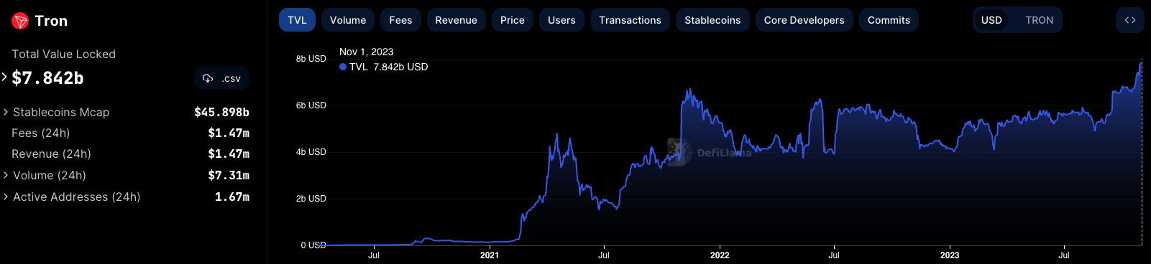Image resolution: width=1151 pixels, height=264 pixels.
Task: Download the TVL data as .csv
Action: pyautogui.click(x=222, y=78)
